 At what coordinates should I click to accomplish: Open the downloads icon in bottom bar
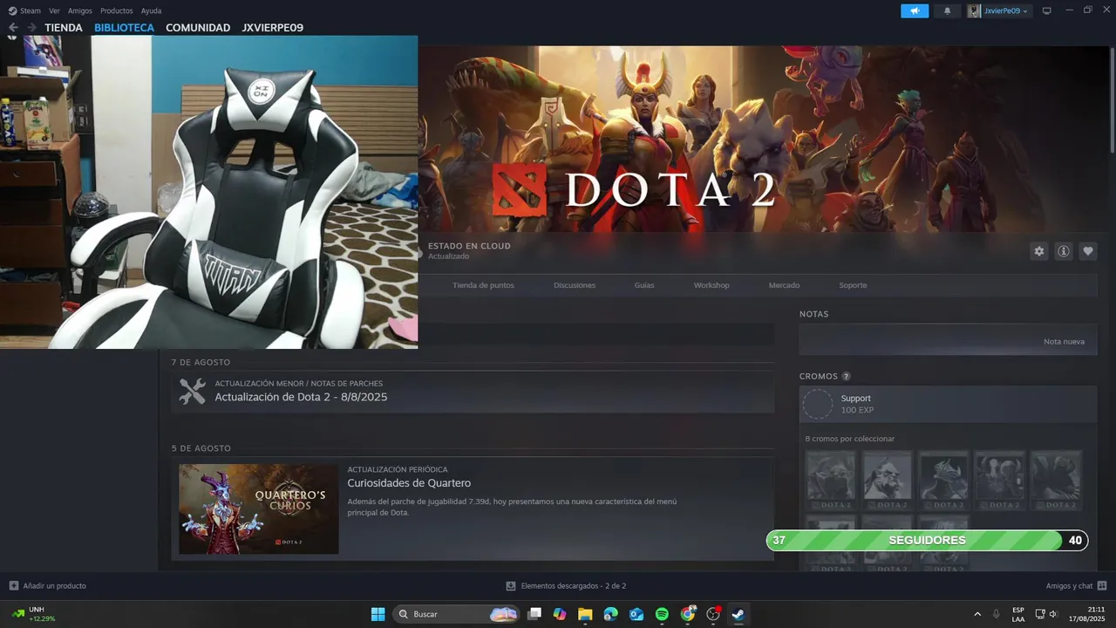[511, 586]
